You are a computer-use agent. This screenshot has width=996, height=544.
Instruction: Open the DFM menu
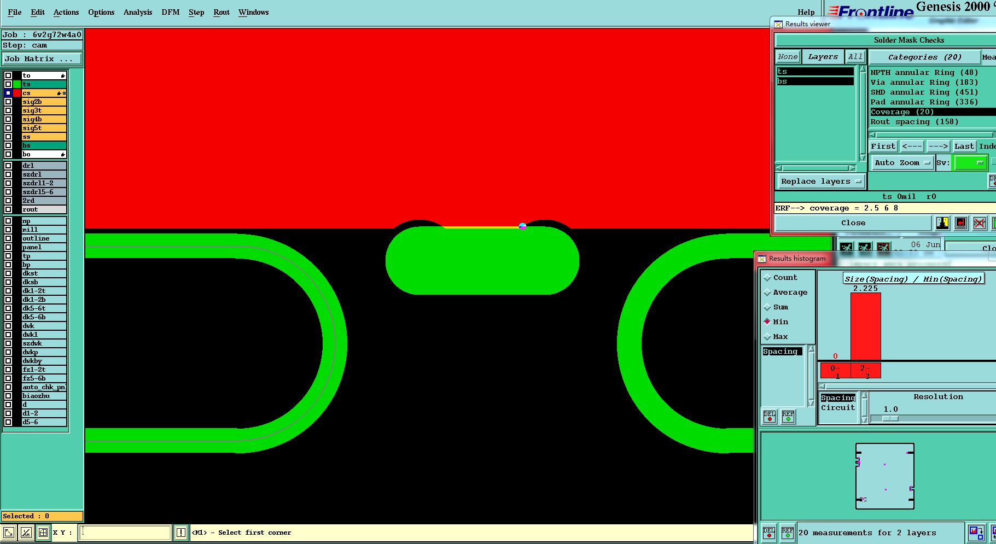171,12
